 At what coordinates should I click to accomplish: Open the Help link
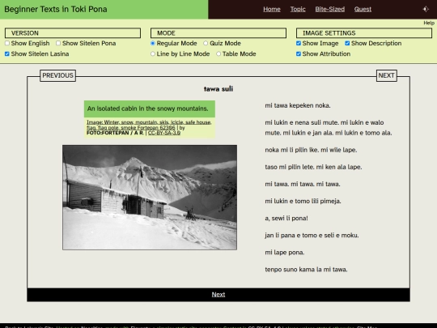[429, 23]
